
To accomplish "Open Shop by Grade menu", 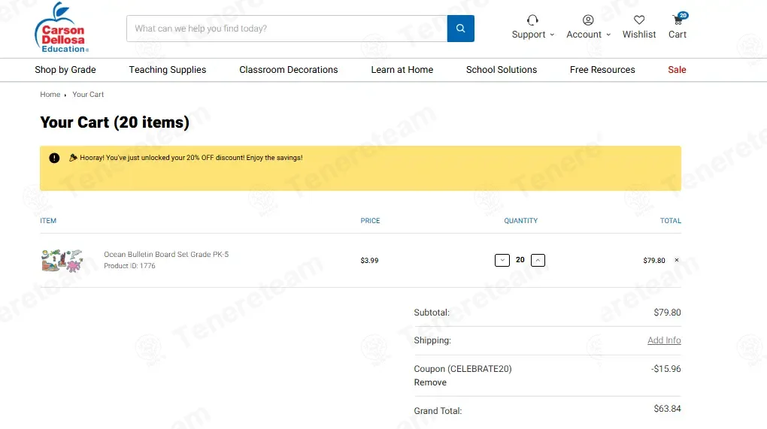I will [65, 70].
